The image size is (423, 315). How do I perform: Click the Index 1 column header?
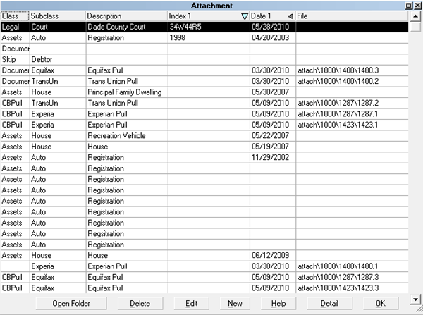[209, 16]
